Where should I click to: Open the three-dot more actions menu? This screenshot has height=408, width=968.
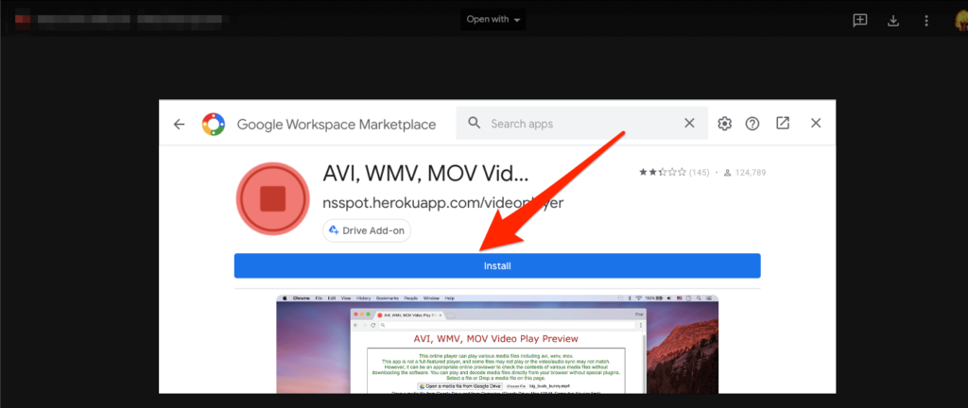926,21
